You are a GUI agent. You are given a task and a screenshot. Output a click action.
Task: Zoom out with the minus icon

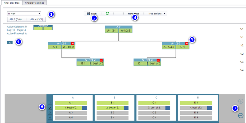pos(241,116)
